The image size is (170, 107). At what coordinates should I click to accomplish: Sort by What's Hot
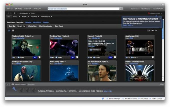[21, 26]
